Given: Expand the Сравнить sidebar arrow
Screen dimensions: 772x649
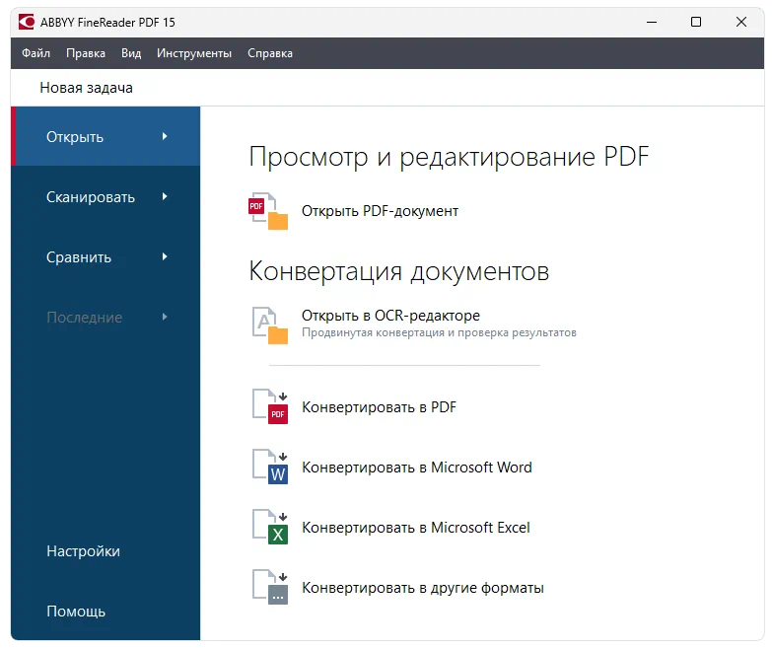Looking at the screenshot, I should click(165, 257).
